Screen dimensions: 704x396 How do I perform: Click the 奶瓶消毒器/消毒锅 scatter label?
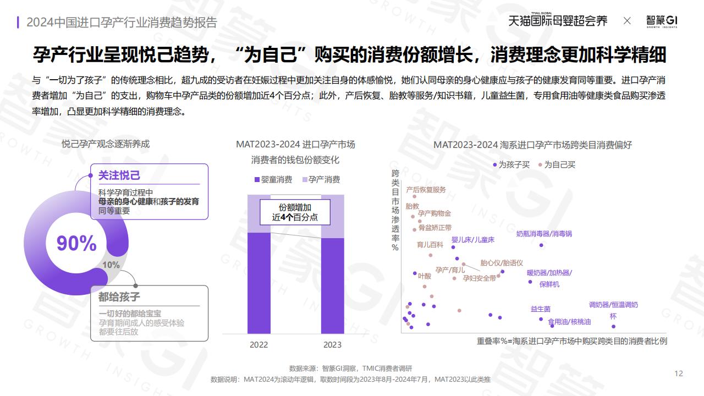click(544, 234)
